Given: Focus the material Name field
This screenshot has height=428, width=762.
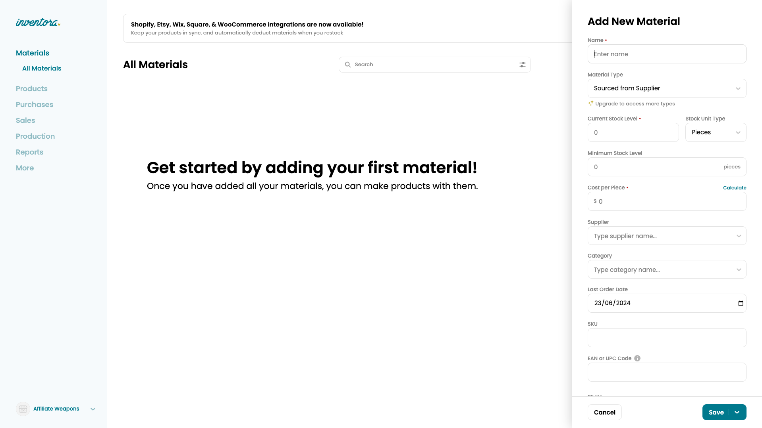Looking at the screenshot, I should pos(667,54).
